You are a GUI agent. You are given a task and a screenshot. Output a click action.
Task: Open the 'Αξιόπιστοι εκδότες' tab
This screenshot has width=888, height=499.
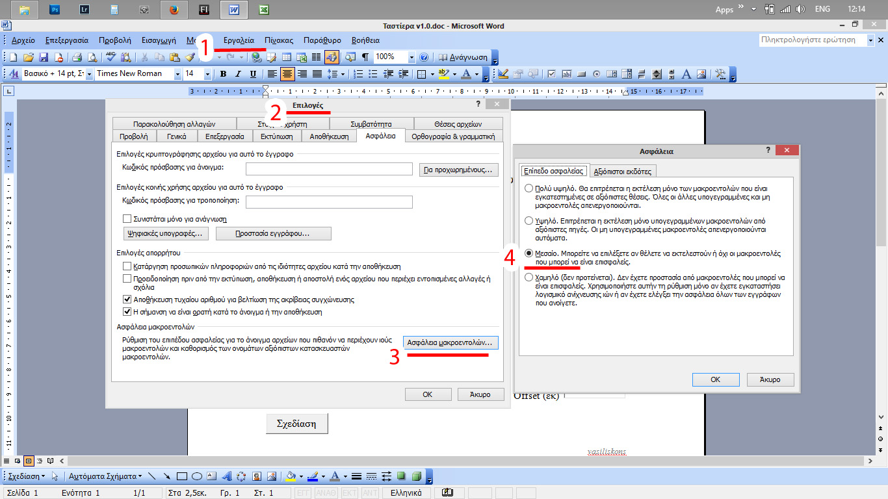[x=623, y=171]
